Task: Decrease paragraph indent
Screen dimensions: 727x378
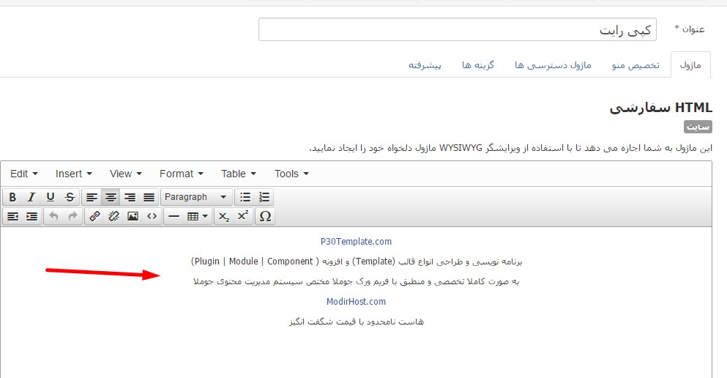Action: 12,216
